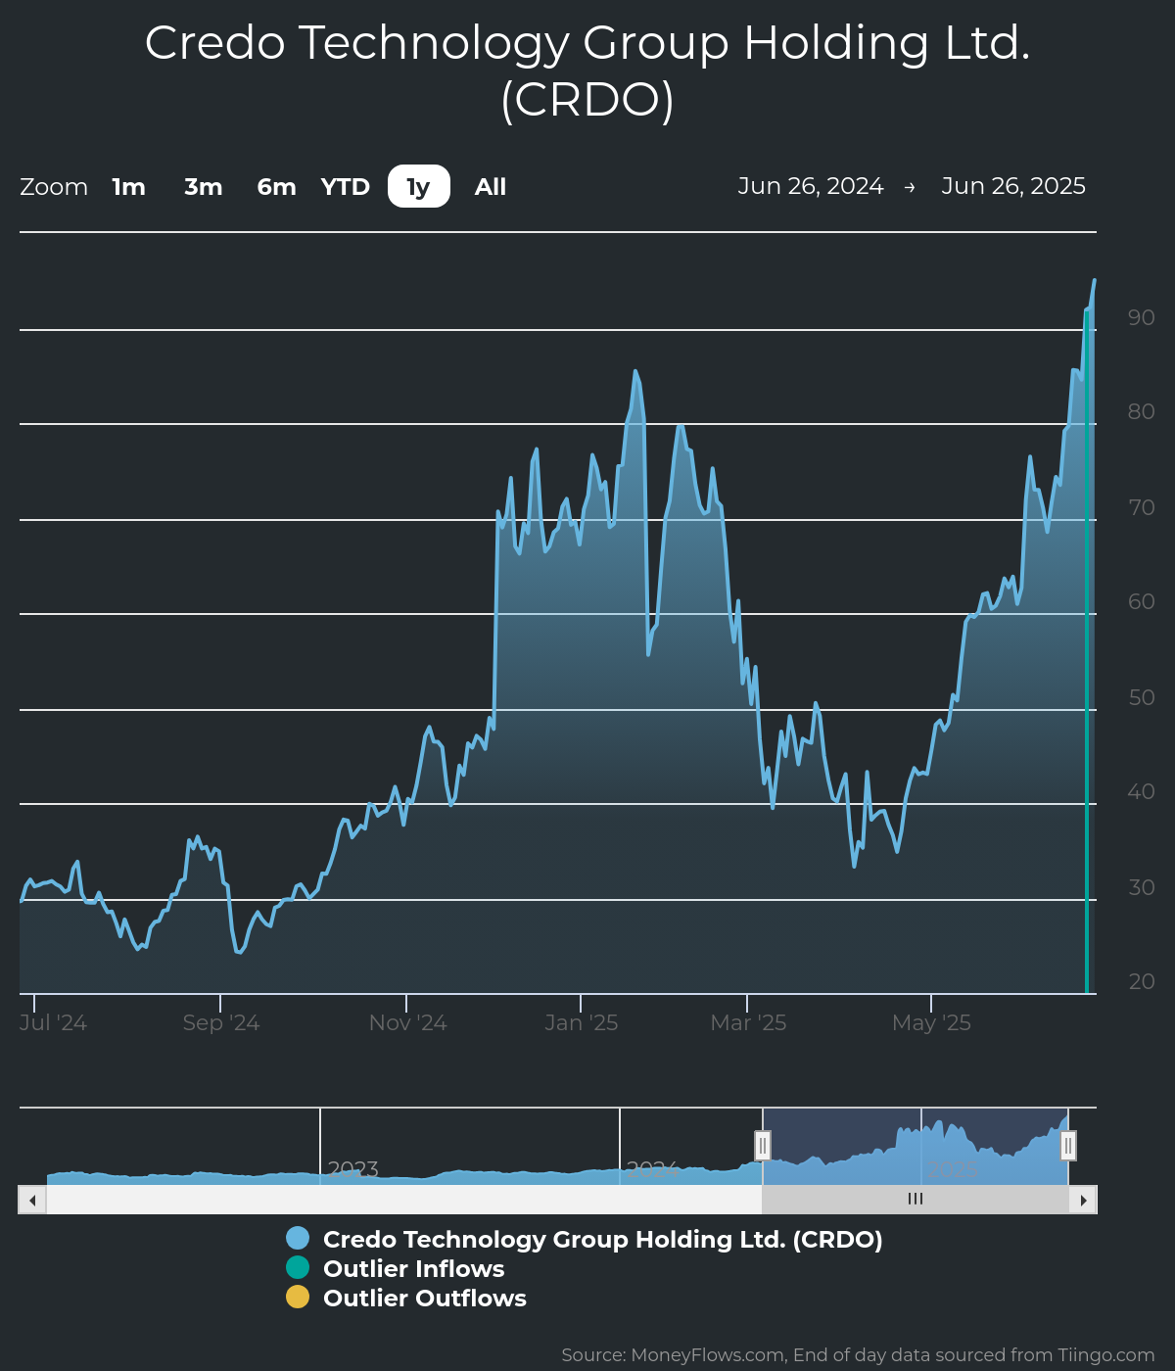
Task: Click the MoneyFlows.com source credit text
Action: [858, 1355]
